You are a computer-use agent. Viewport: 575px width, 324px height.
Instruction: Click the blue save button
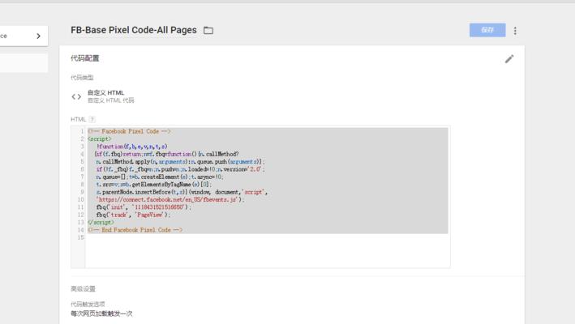click(487, 30)
